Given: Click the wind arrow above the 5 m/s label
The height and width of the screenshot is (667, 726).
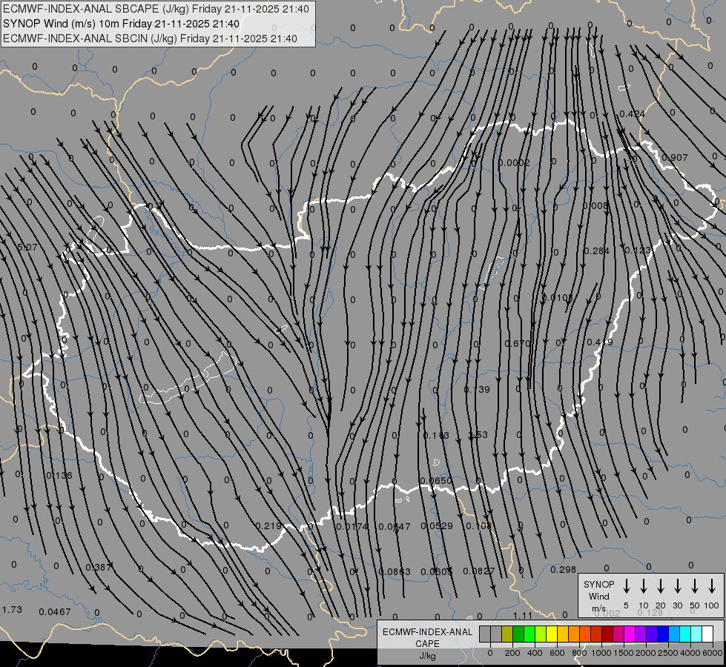Looking at the screenshot, I should [x=627, y=586].
